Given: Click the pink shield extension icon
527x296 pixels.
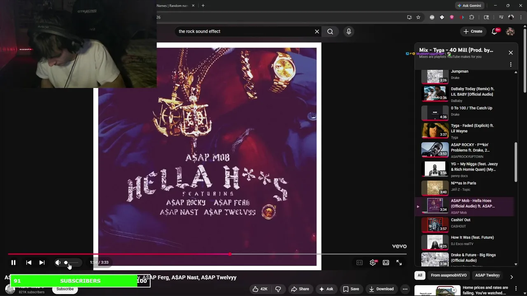Looking at the screenshot, I should pos(452,17).
